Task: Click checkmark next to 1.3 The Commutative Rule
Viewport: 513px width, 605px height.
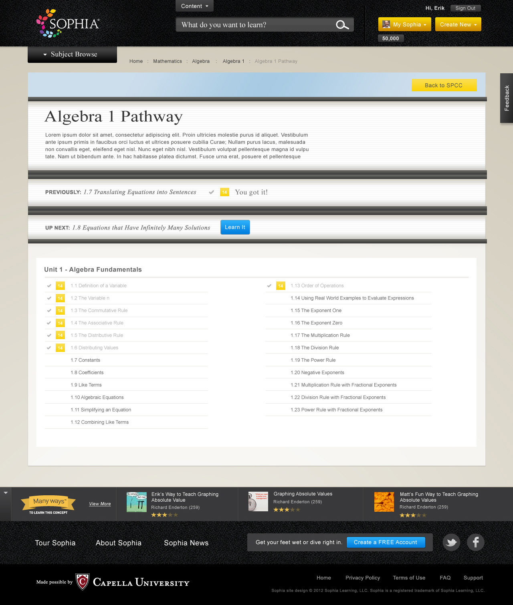Action: click(49, 311)
